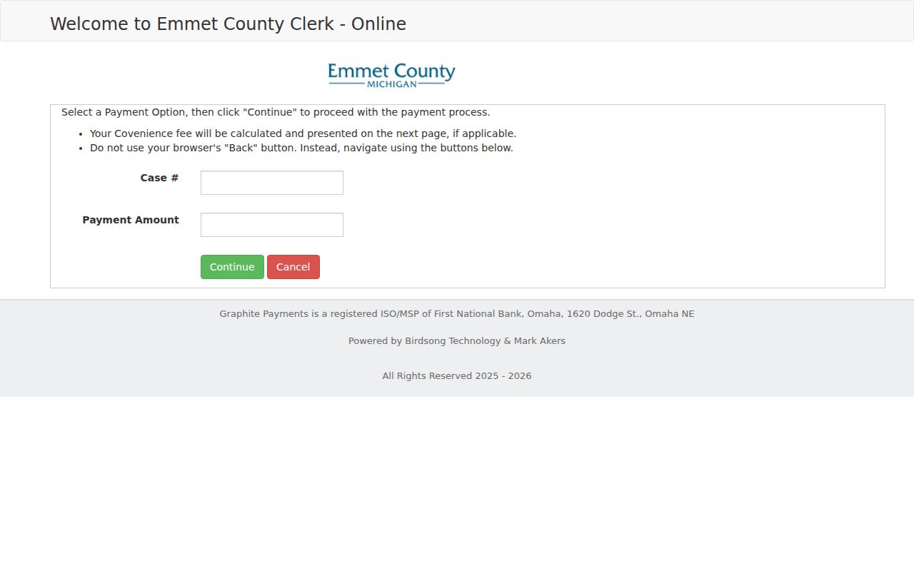The height and width of the screenshot is (571, 914).
Task: Click 'All Rights Reserved 2025 - 2026' text
Action: click(x=457, y=375)
